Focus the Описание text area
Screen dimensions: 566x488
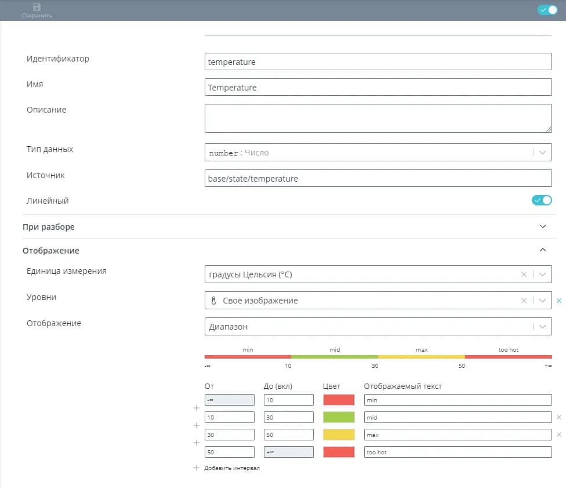pyautogui.click(x=378, y=118)
